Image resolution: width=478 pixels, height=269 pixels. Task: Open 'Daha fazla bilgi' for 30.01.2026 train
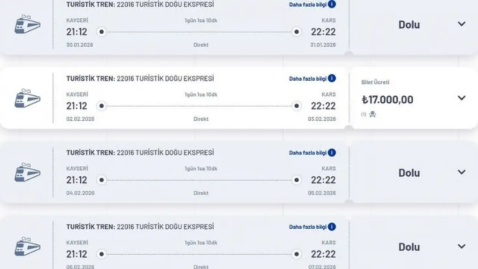[308, 4]
